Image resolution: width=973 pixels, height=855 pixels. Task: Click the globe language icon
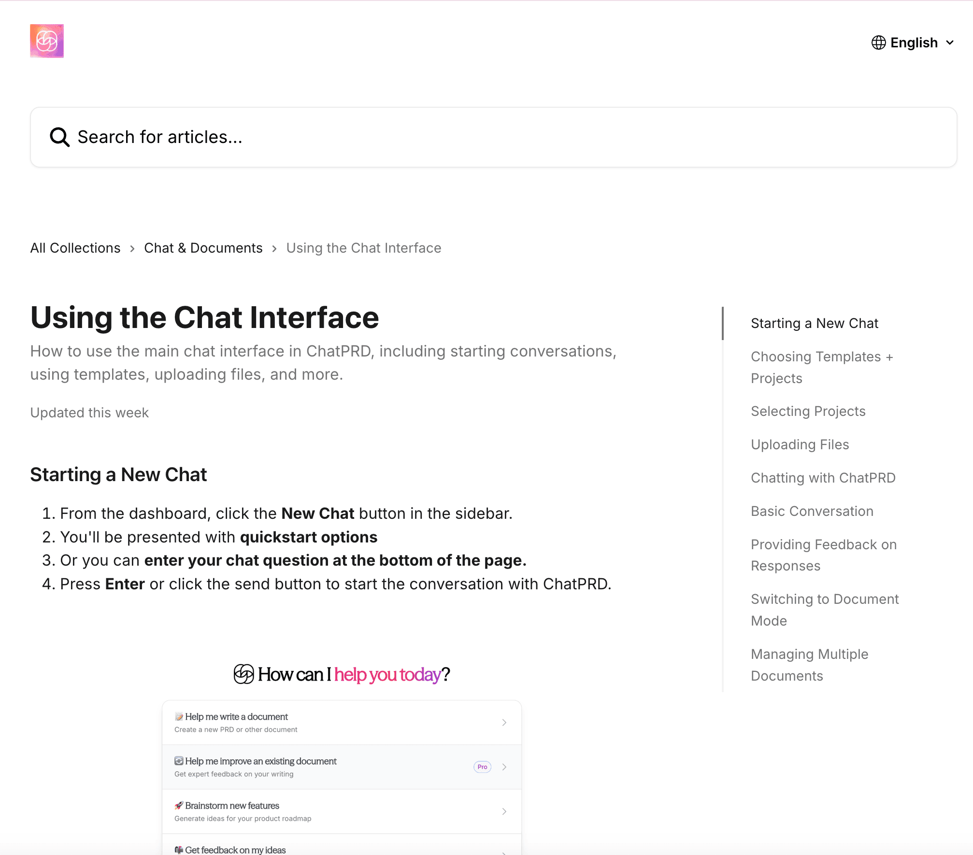[x=878, y=43]
